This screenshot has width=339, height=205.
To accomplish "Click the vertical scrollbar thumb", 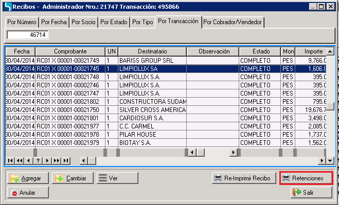I will point(330,106).
